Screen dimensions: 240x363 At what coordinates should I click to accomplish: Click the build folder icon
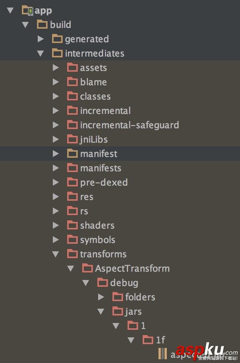pyautogui.click(x=43, y=25)
